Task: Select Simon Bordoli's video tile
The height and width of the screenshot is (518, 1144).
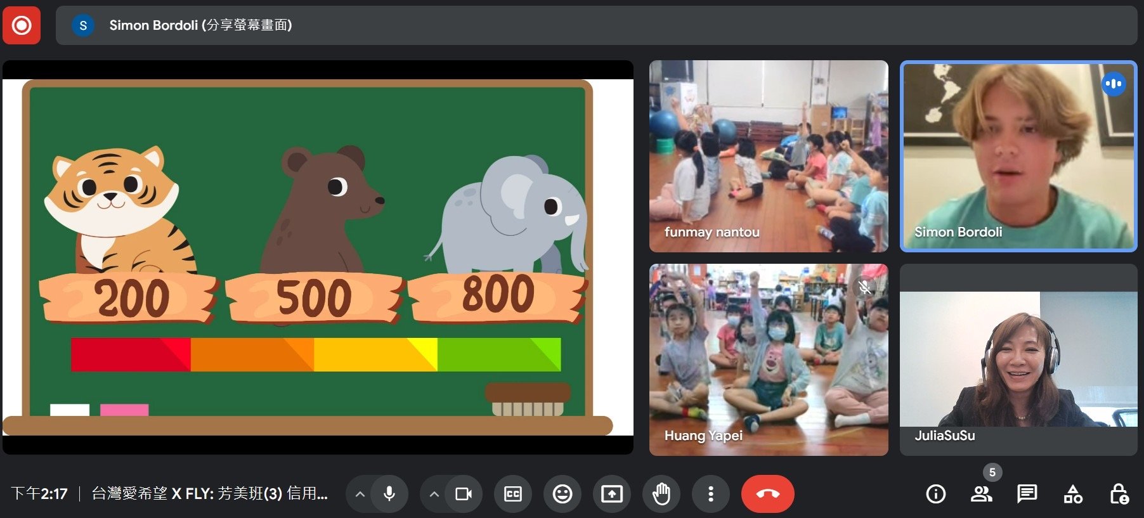Action: 1018,156
